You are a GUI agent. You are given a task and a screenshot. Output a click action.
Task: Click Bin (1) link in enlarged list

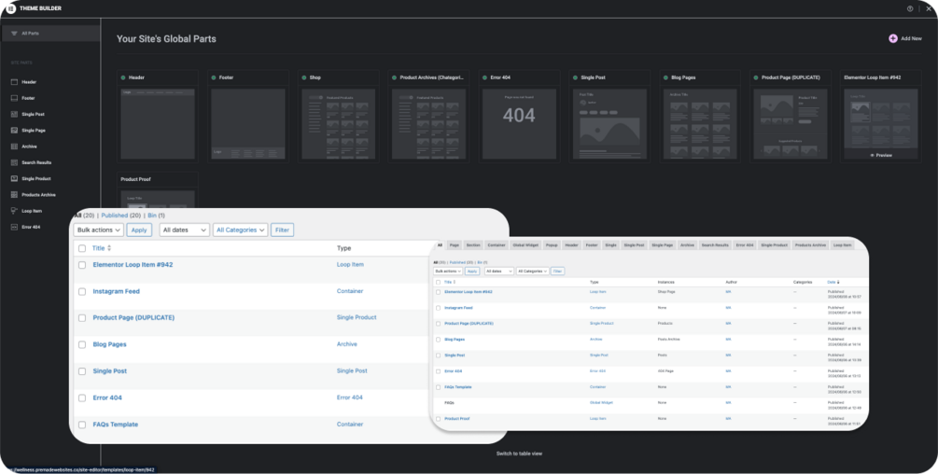[x=156, y=216]
